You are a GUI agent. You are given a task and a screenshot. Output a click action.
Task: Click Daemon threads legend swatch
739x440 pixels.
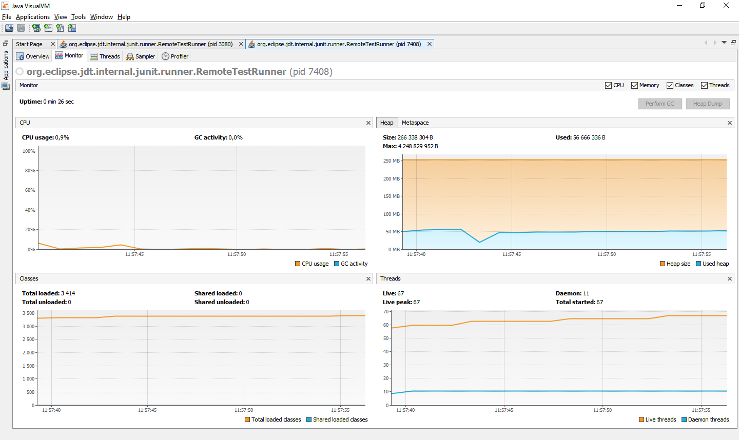click(x=684, y=420)
